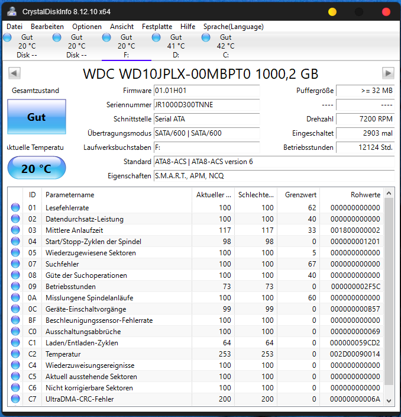401x417 pixels.
Task: Open the Optionen menu
Action: coord(87,27)
